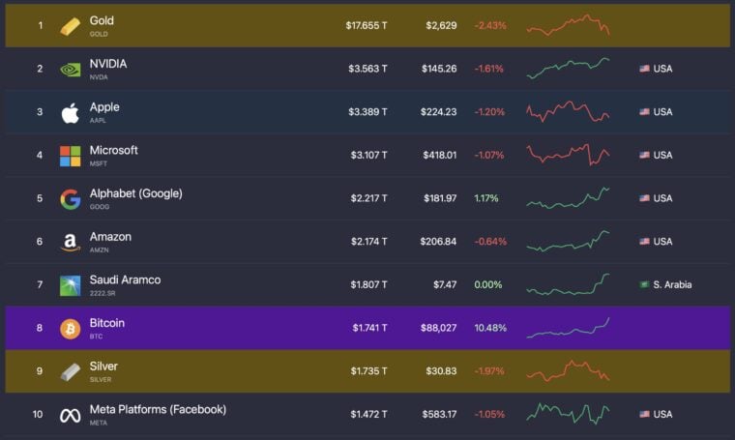Click the Bitcoin coin icon
The image size is (735, 440).
pyautogui.click(x=70, y=329)
